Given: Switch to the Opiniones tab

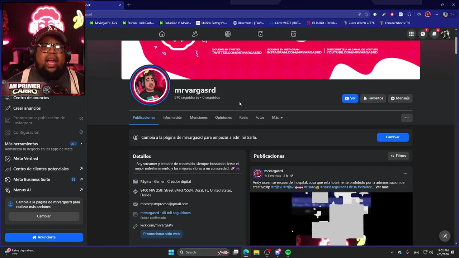Looking at the screenshot, I should tap(223, 118).
